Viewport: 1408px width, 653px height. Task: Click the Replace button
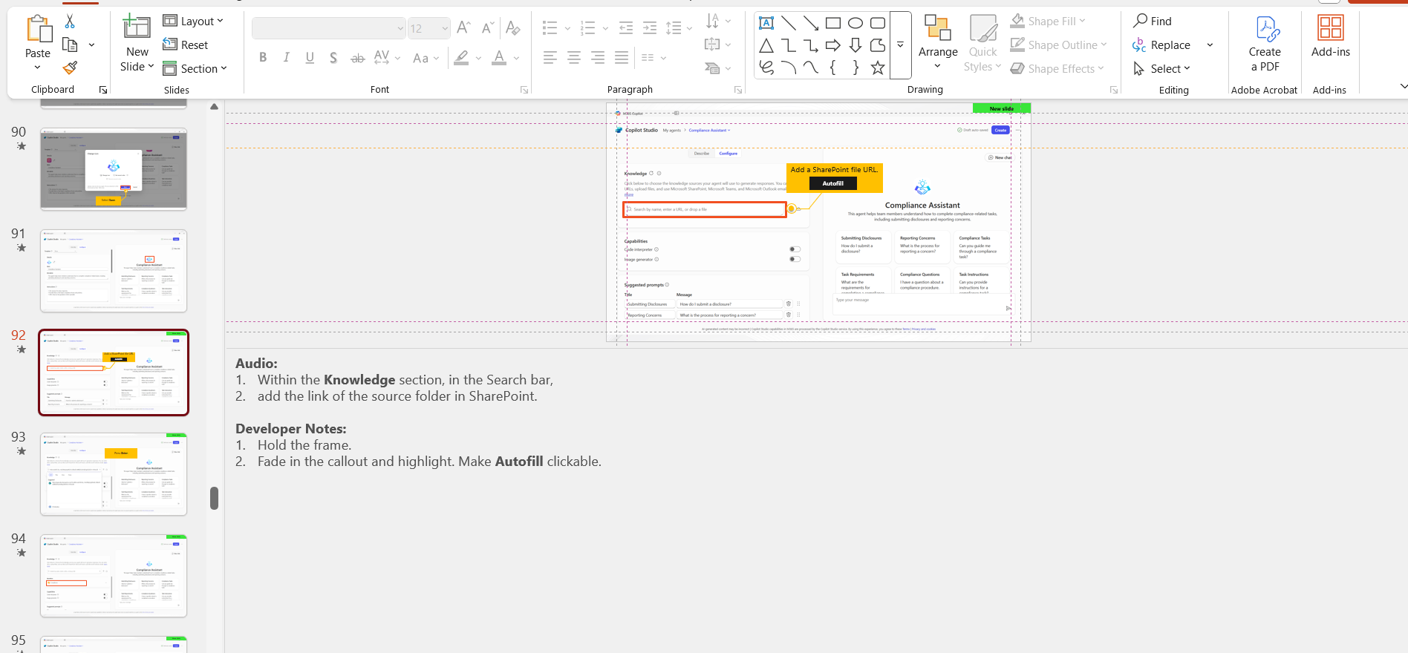1161,45
